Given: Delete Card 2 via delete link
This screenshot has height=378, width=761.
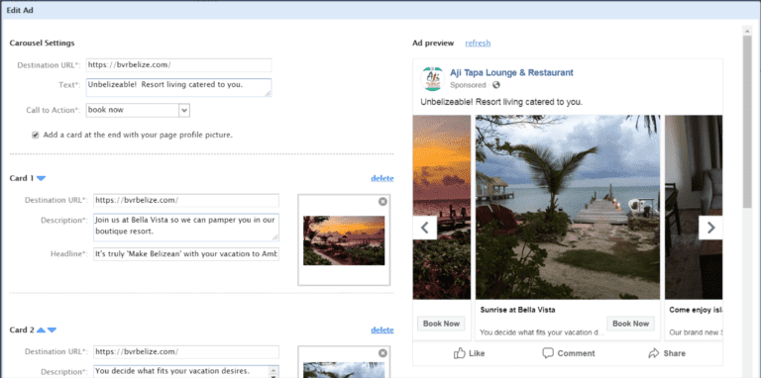Looking at the screenshot, I should tap(381, 331).
